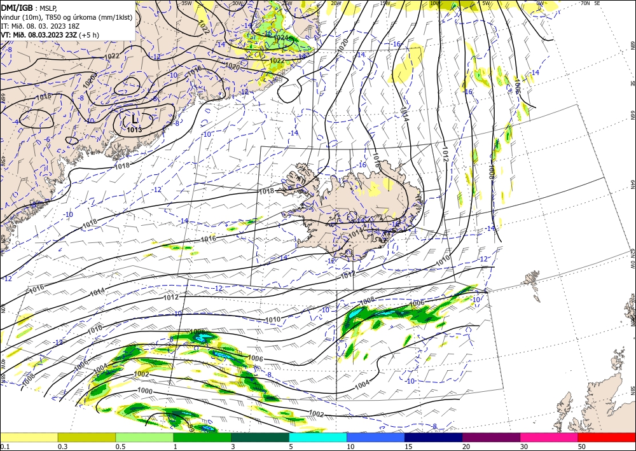
Task: Click the "0.3" legend scale value
Action: pyautogui.click(x=62, y=447)
